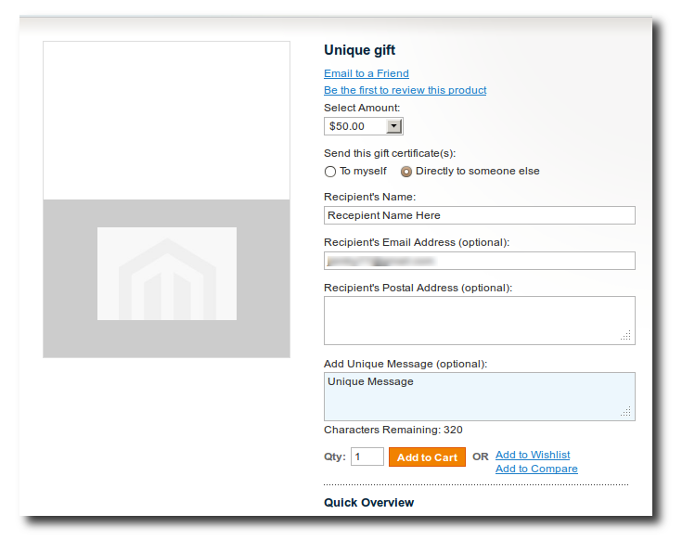
Task: Click the unique message textarea resize grip
Action: click(x=625, y=412)
